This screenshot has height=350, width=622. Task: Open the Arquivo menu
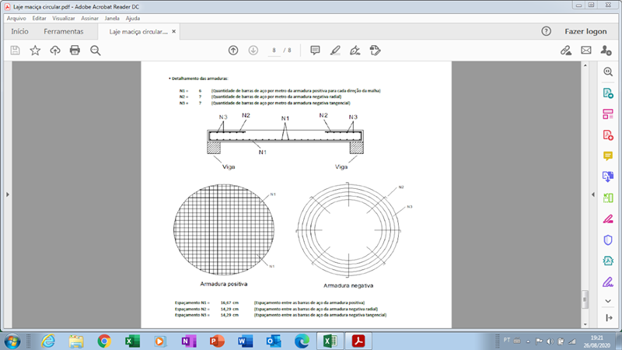pos(16,18)
